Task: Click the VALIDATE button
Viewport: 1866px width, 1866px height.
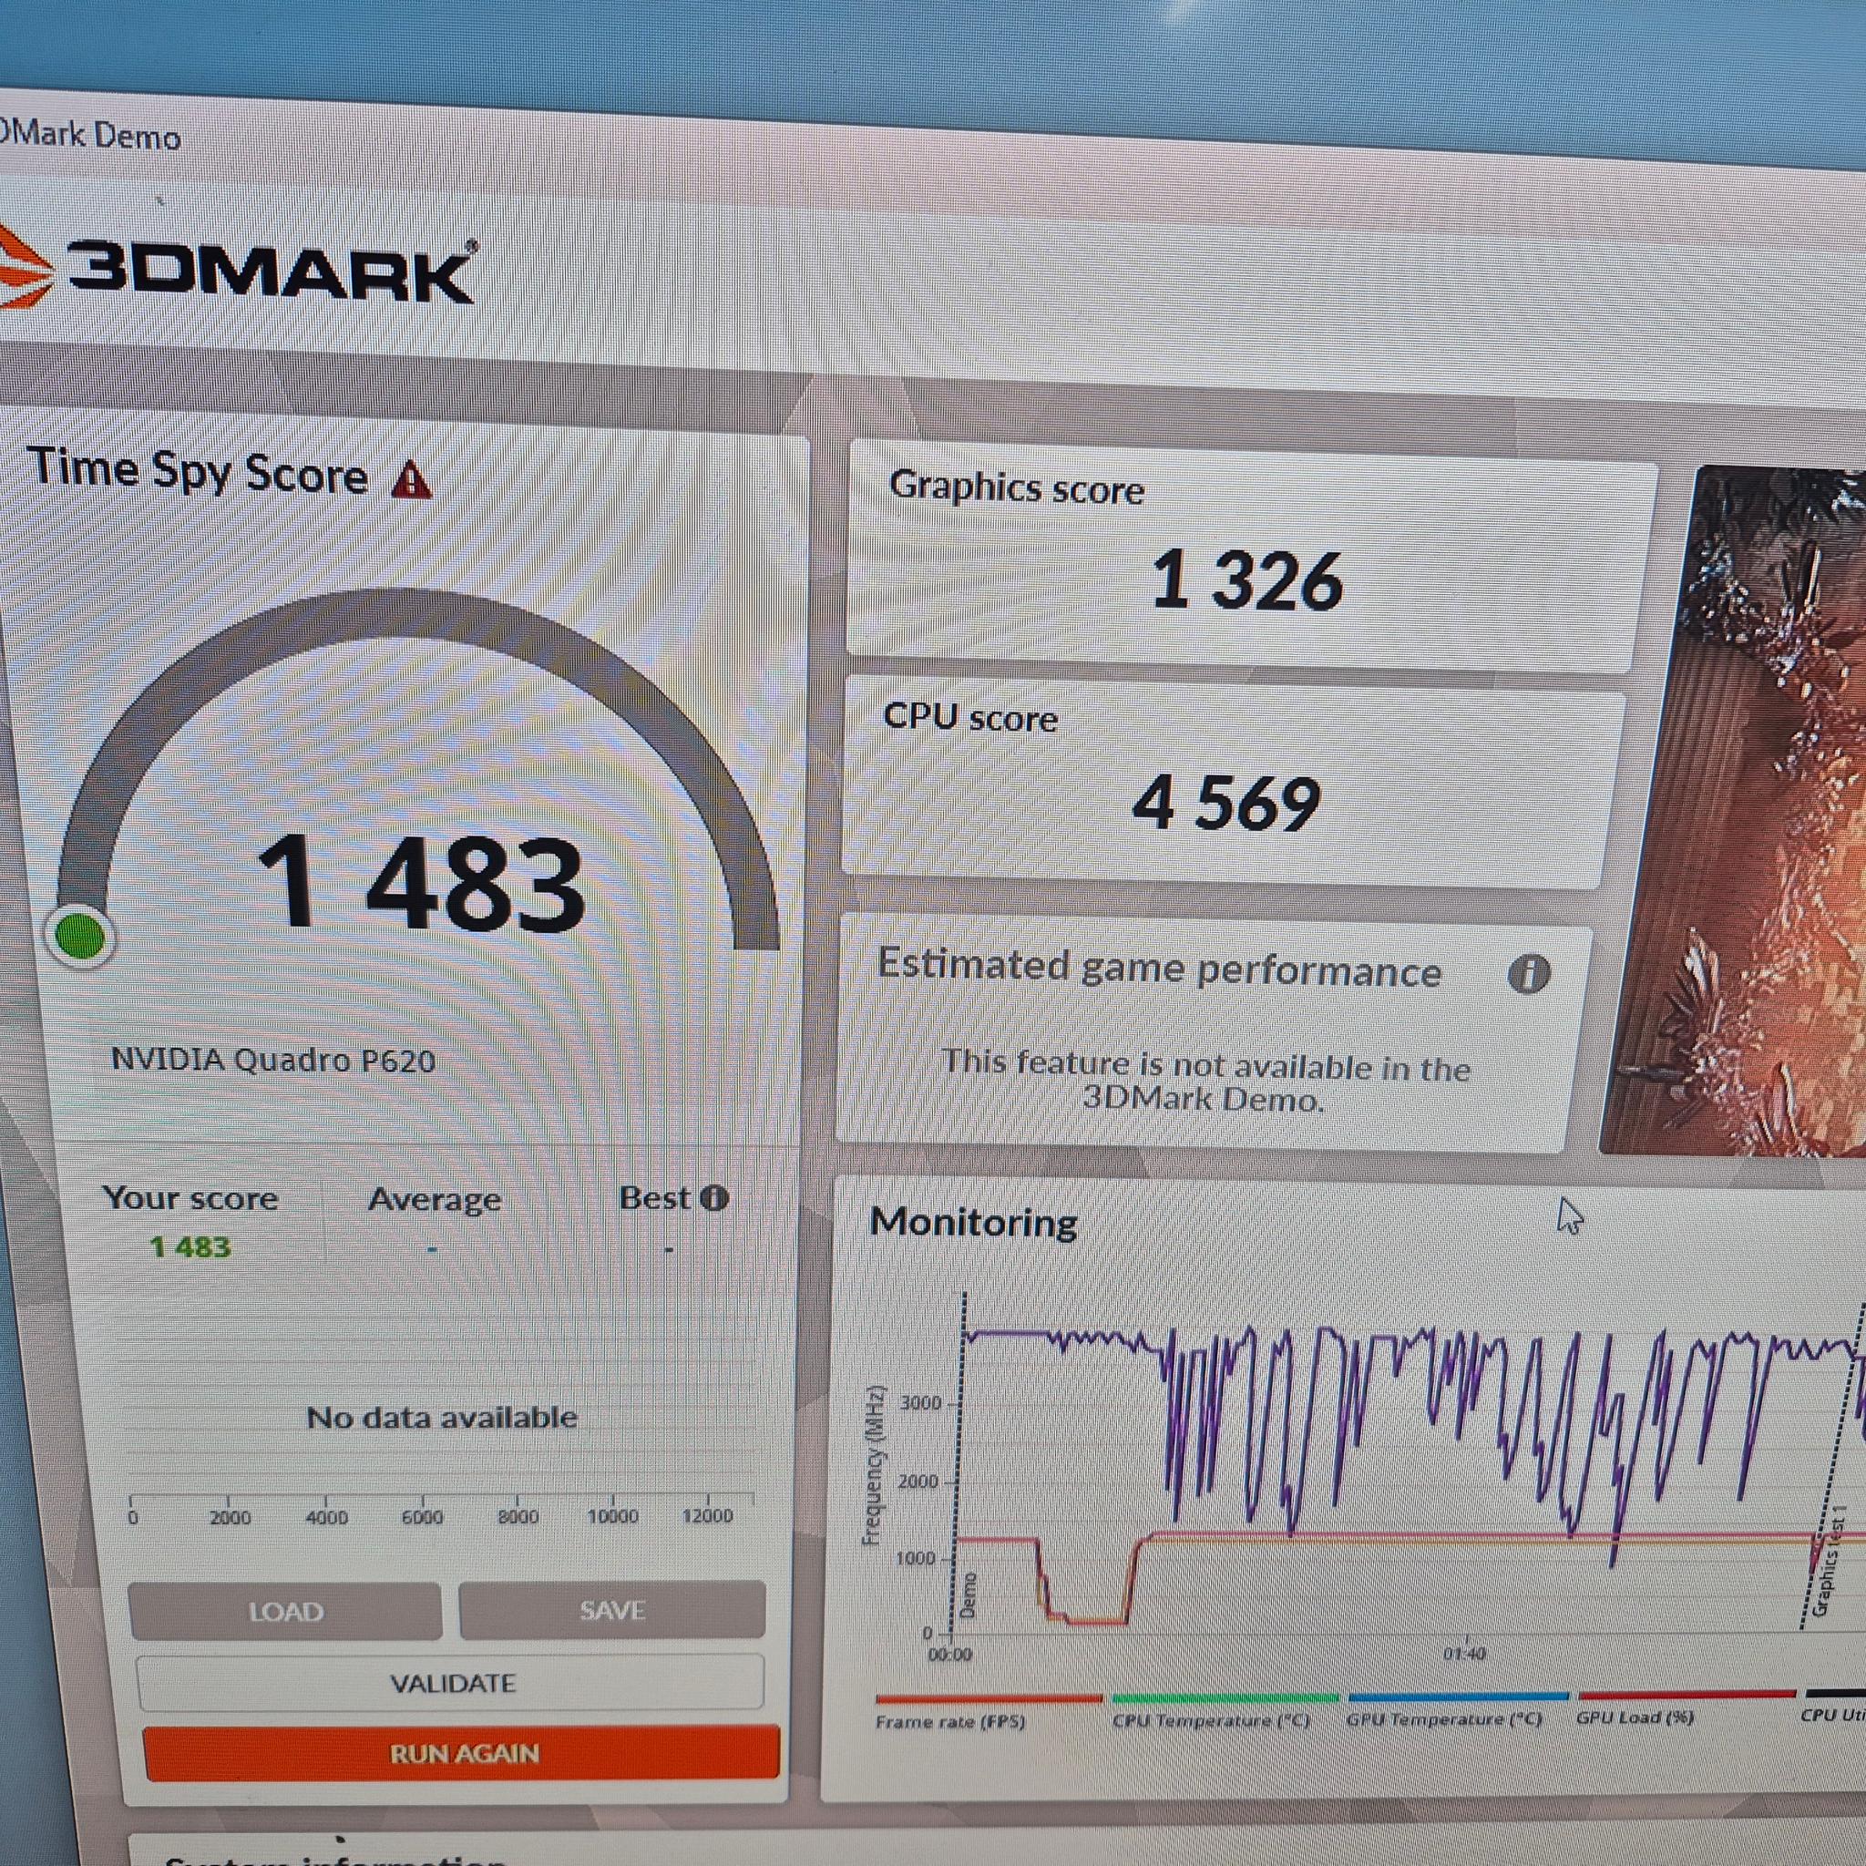Action: coord(451,1683)
